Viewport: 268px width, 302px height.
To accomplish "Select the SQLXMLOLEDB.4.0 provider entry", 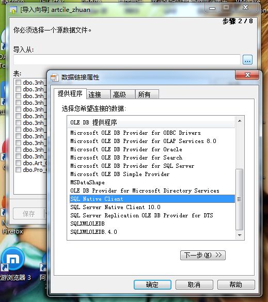I will click(93, 232).
